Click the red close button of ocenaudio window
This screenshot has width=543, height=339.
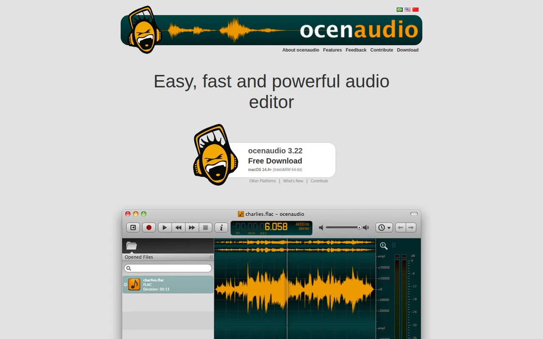(128, 214)
